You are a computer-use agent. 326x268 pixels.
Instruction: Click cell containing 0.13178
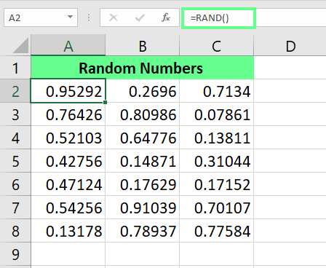(x=68, y=231)
